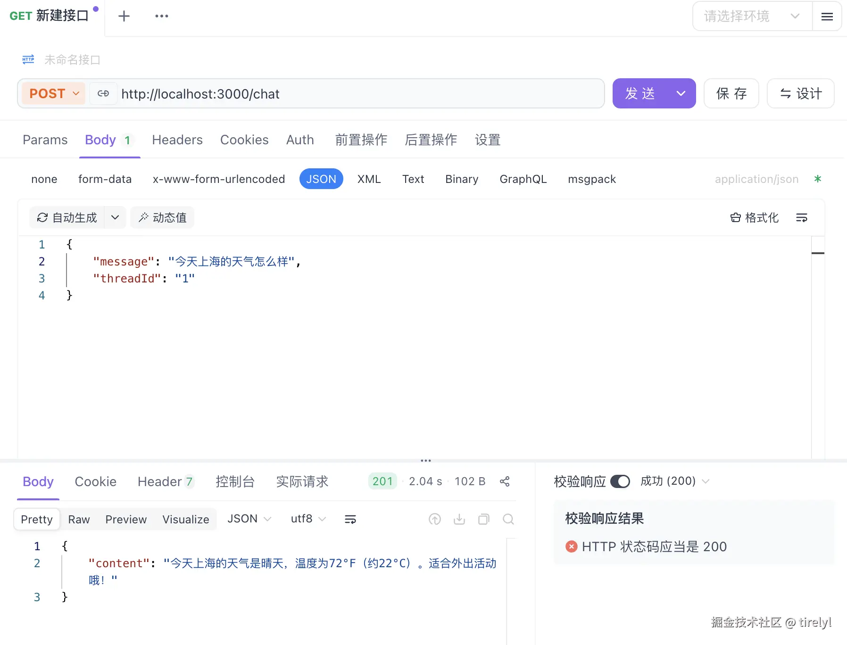The height and width of the screenshot is (645, 847).
Task: Click the red error icon in 校验响应结果
Action: (x=571, y=546)
